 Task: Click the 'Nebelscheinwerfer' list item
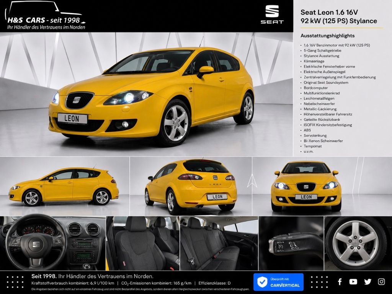pyautogui.click(x=319, y=104)
